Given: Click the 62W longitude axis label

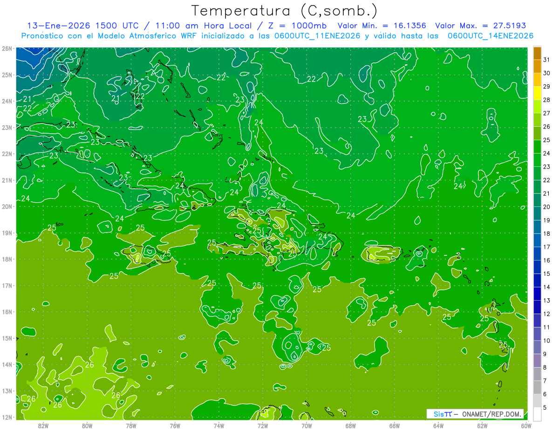Looking at the screenshot, I should pyautogui.click(x=483, y=425).
